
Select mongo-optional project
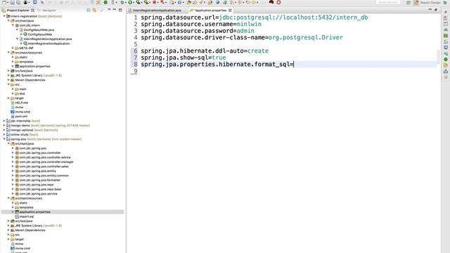(x=22, y=130)
